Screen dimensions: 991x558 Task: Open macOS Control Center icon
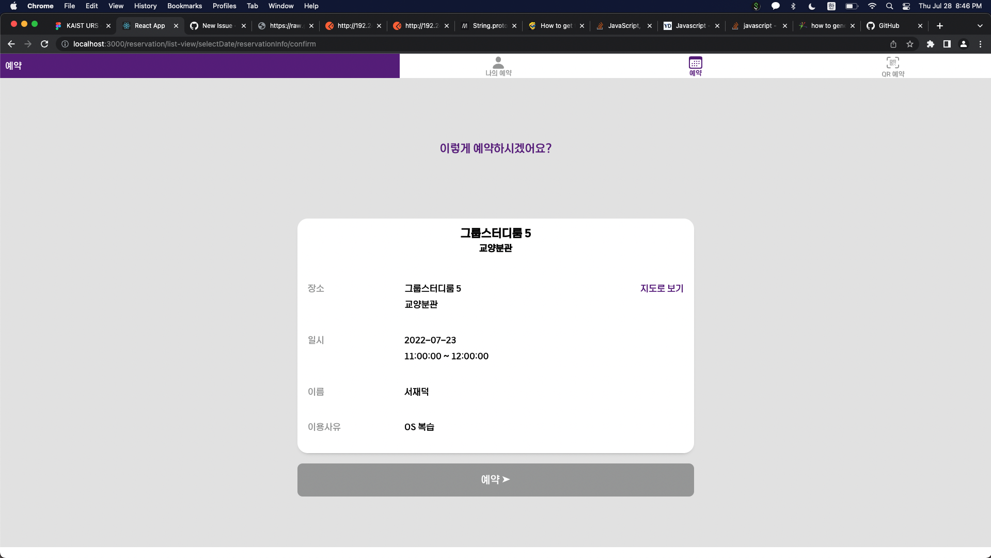point(906,6)
